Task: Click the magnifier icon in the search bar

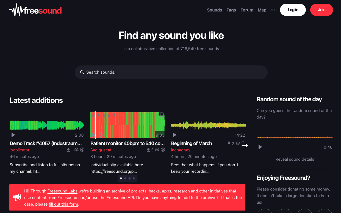Action: click(x=82, y=72)
